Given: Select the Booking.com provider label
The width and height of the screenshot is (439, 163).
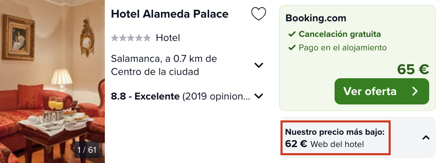Looking at the screenshot, I should coord(316,18).
